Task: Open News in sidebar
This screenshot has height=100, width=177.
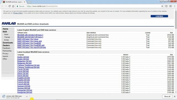Action: (6, 34)
